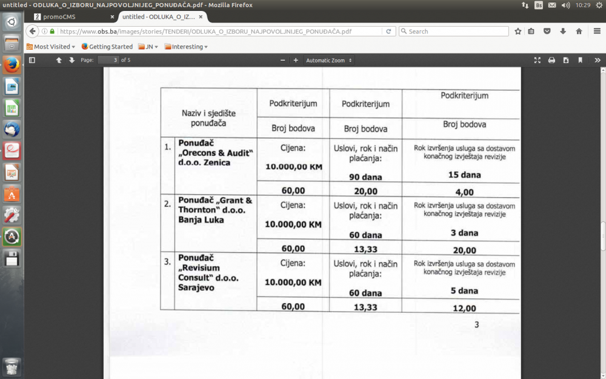
Task: Zoom out with the minus button
Action: pyautogui.click(x=282, y=60)
